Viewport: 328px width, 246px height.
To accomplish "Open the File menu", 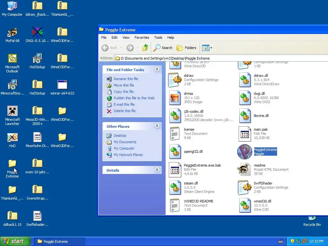I will 104,37.
